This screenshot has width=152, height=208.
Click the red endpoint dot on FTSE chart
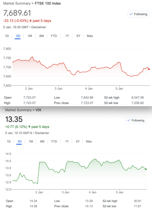tap(149, 69)
